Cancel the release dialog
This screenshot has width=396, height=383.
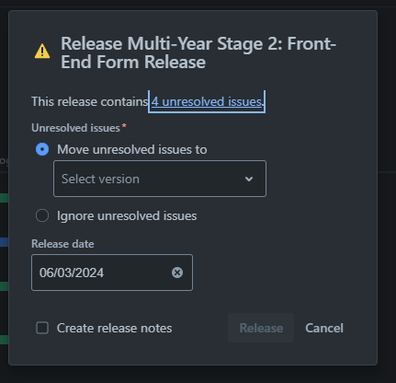tap(324, 328)
